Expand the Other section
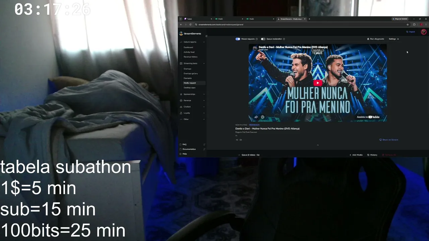The image size is (429, 241). (x=192, y=119)
